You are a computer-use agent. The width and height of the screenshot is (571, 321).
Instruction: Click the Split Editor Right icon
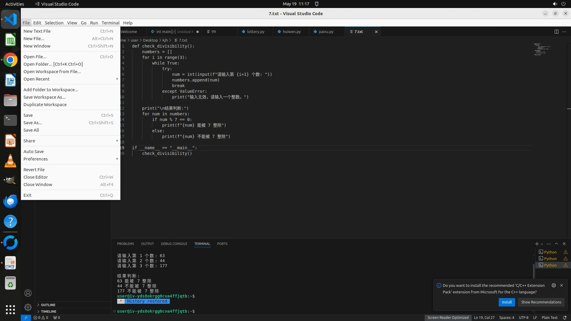click(556, 32)
